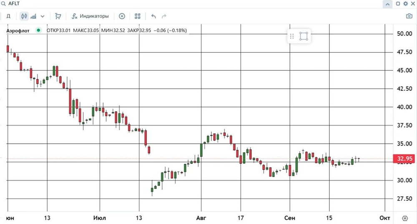Undo the last chart action
The width and height of the screenshot is (417, 224).
point(153,16)
